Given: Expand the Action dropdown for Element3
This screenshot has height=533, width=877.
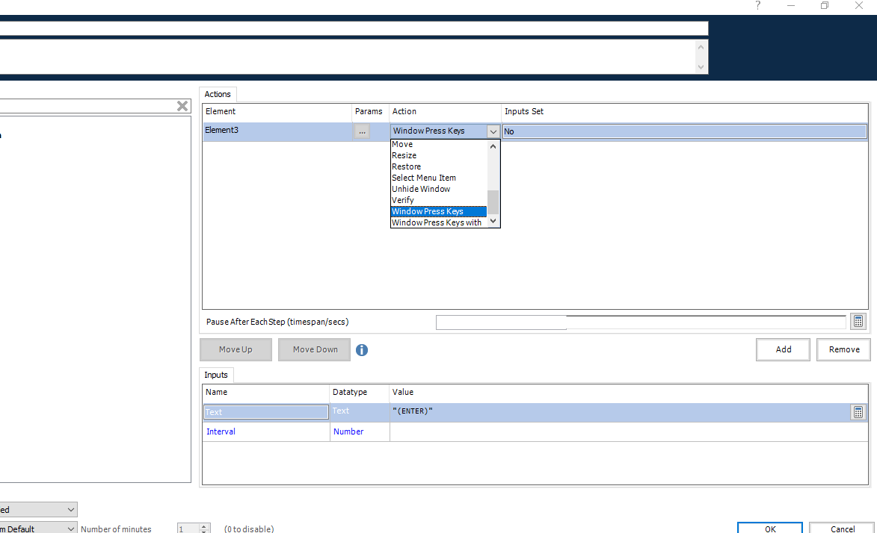Looking at the screenshot, I should [x=493, y=131].
